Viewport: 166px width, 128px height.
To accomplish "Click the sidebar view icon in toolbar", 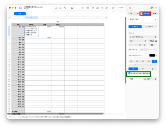I will (x=21, y=8).
